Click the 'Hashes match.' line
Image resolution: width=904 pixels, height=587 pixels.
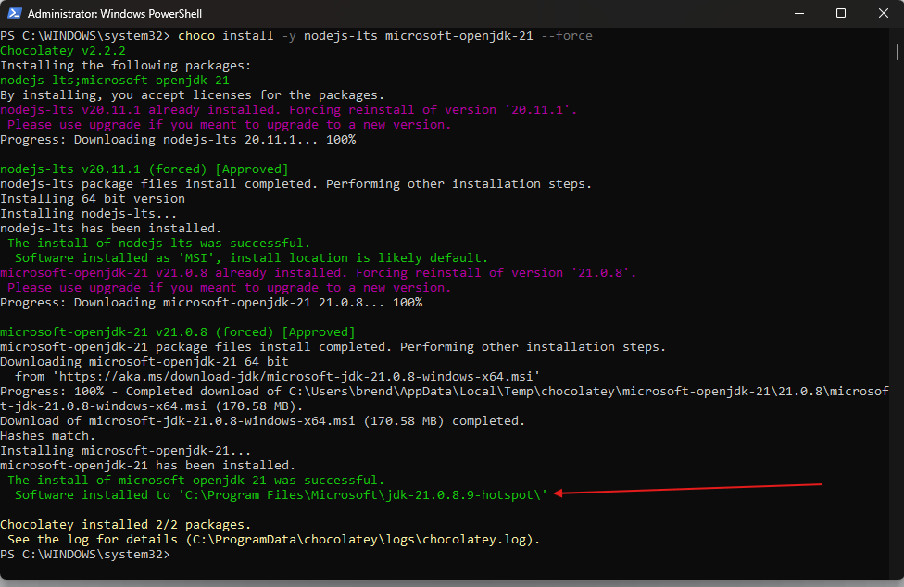[x=48, y=435]
